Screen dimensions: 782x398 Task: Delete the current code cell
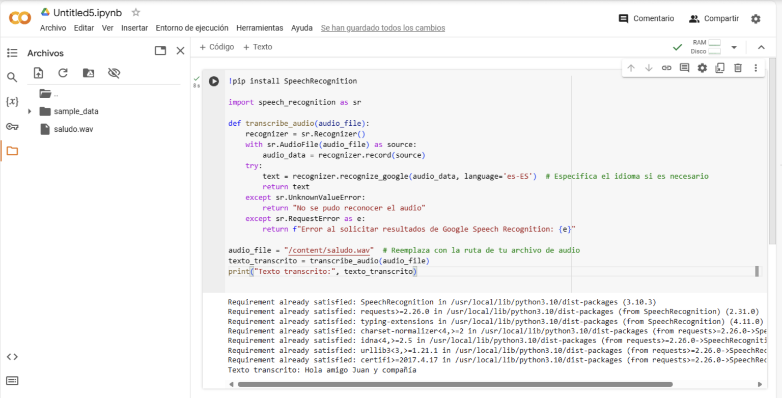click(x=738, y=67)
